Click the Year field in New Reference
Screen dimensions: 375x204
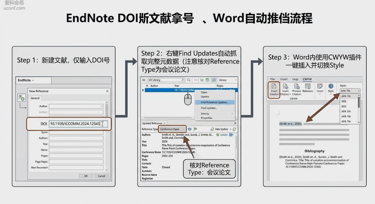click(76, 144)
